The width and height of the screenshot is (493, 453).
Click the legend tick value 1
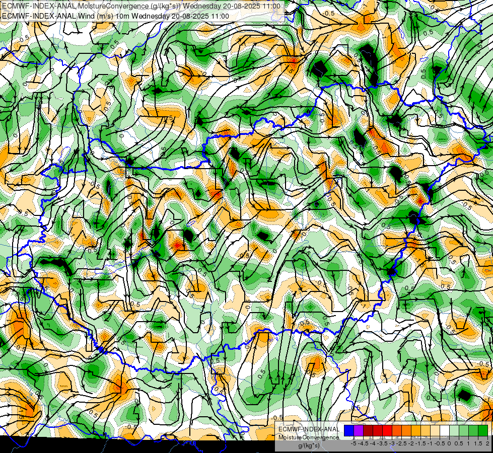click(x=468, y=443)
